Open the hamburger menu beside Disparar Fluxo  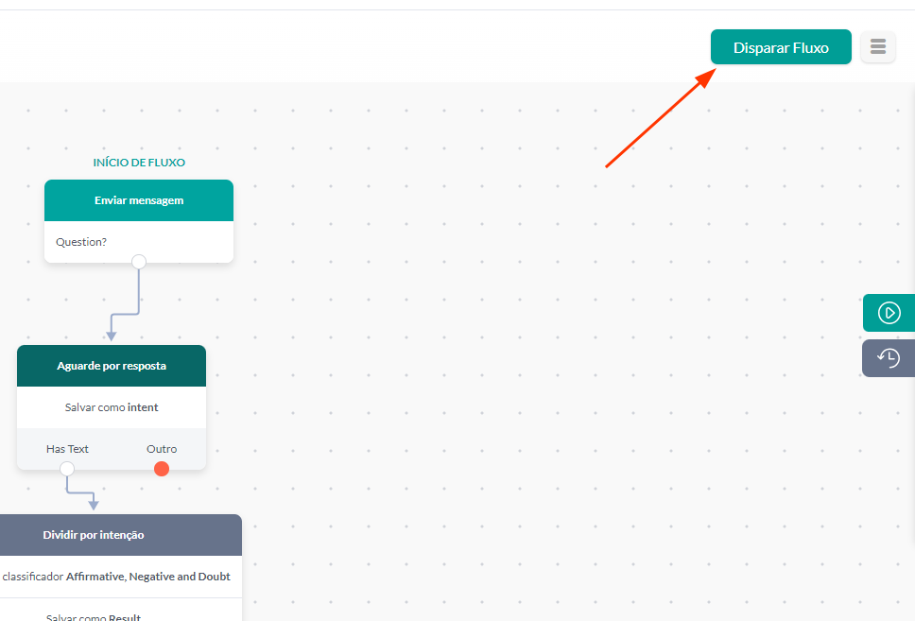878,47
